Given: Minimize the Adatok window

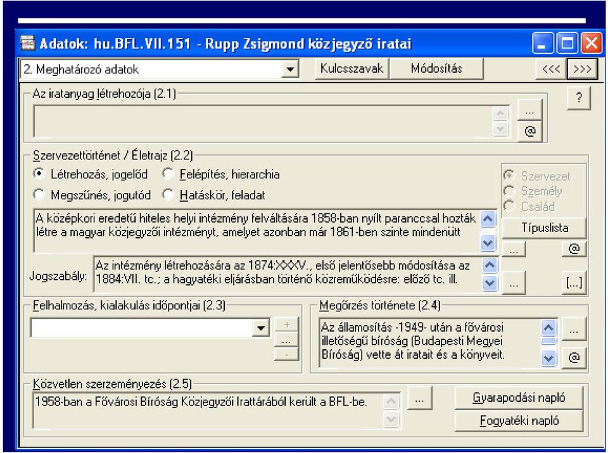Looking at the screenshot, I should point(543,42).
